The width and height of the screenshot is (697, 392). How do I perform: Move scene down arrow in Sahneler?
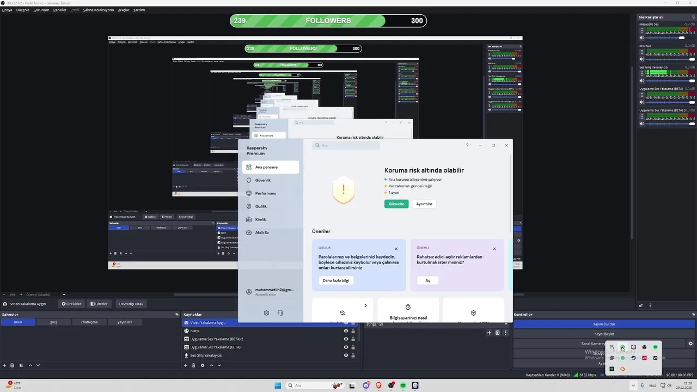[38, 365]
